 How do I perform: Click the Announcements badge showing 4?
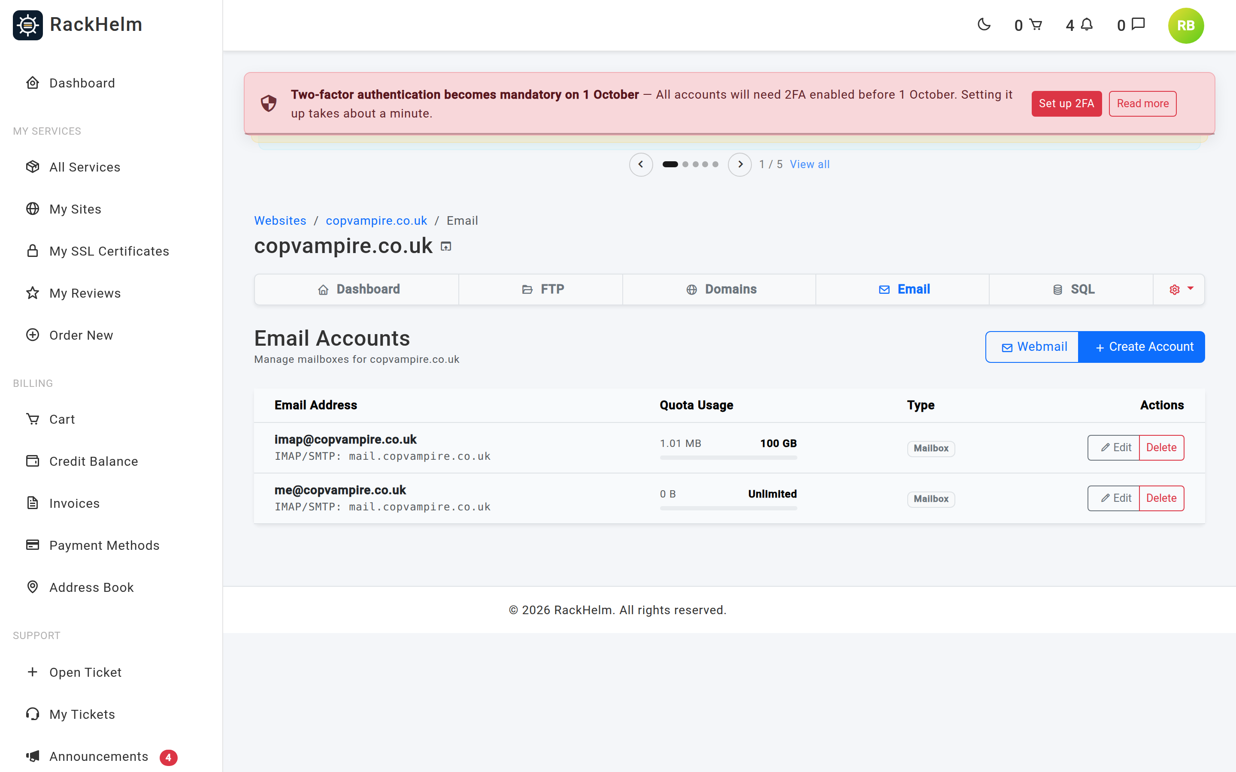click(x=169, y=757)
